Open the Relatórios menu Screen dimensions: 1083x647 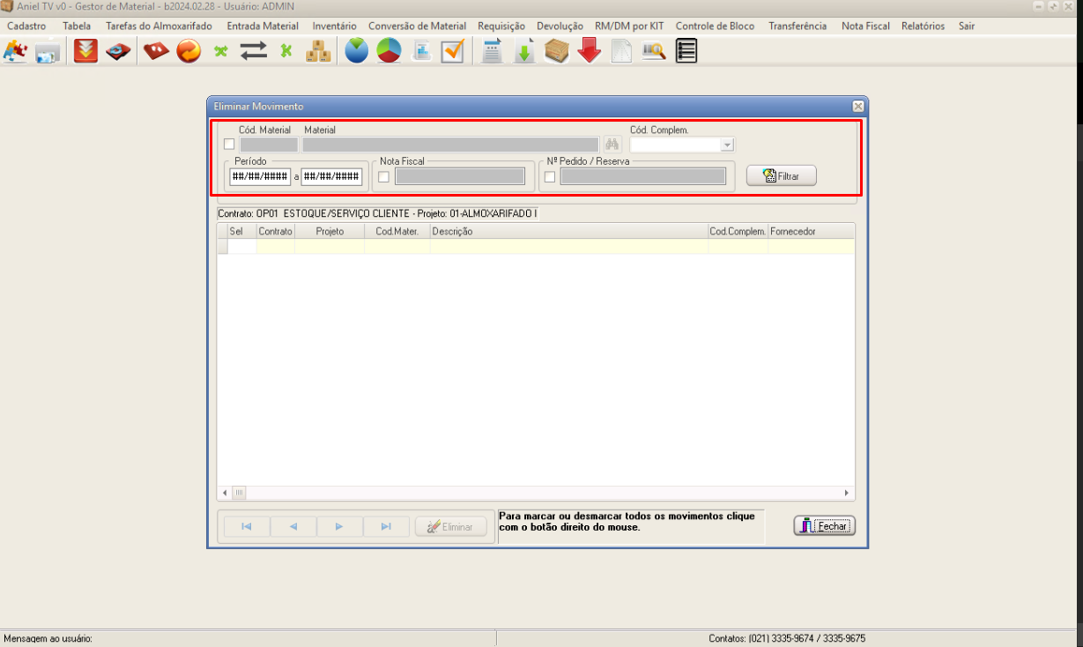click(x=923, y=26)
